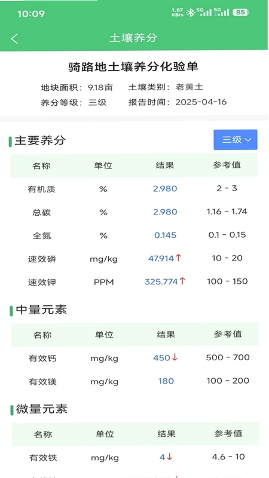Tap the 总碳 row name

42,213
